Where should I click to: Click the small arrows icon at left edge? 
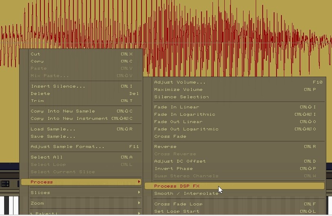5,184
